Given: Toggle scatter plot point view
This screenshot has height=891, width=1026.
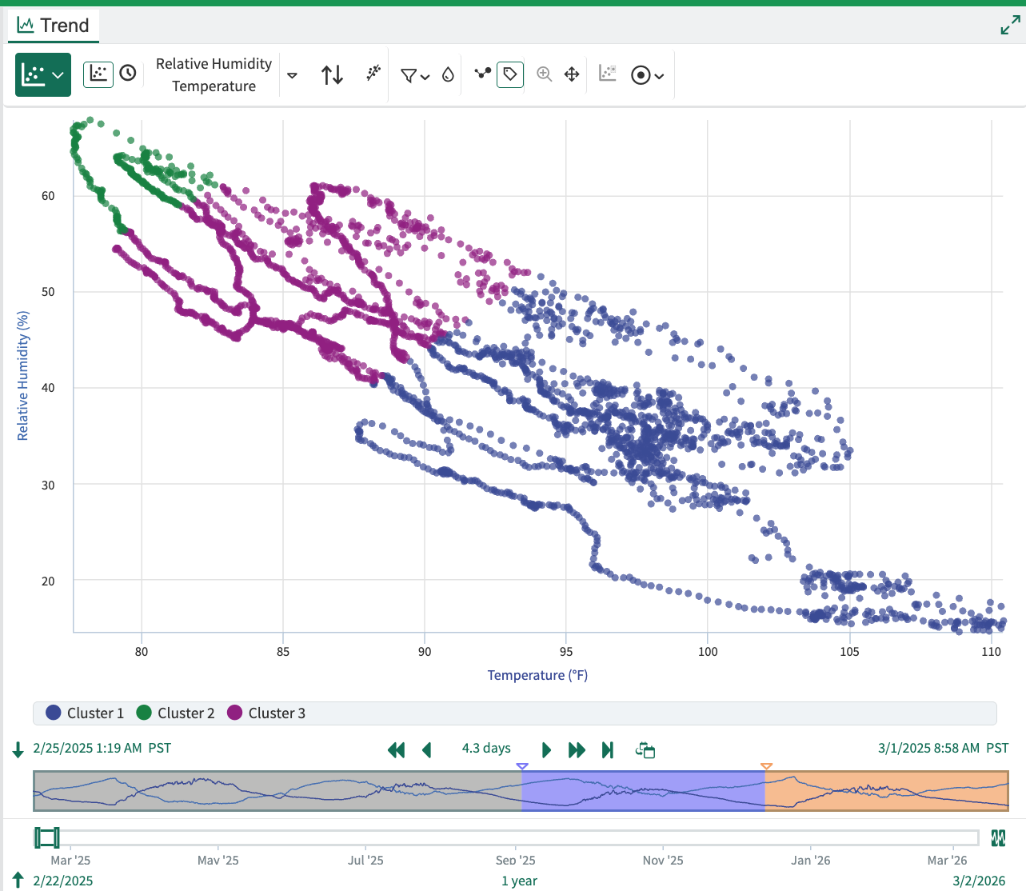Looking at the screenshot, I should [x=98, y=74].
